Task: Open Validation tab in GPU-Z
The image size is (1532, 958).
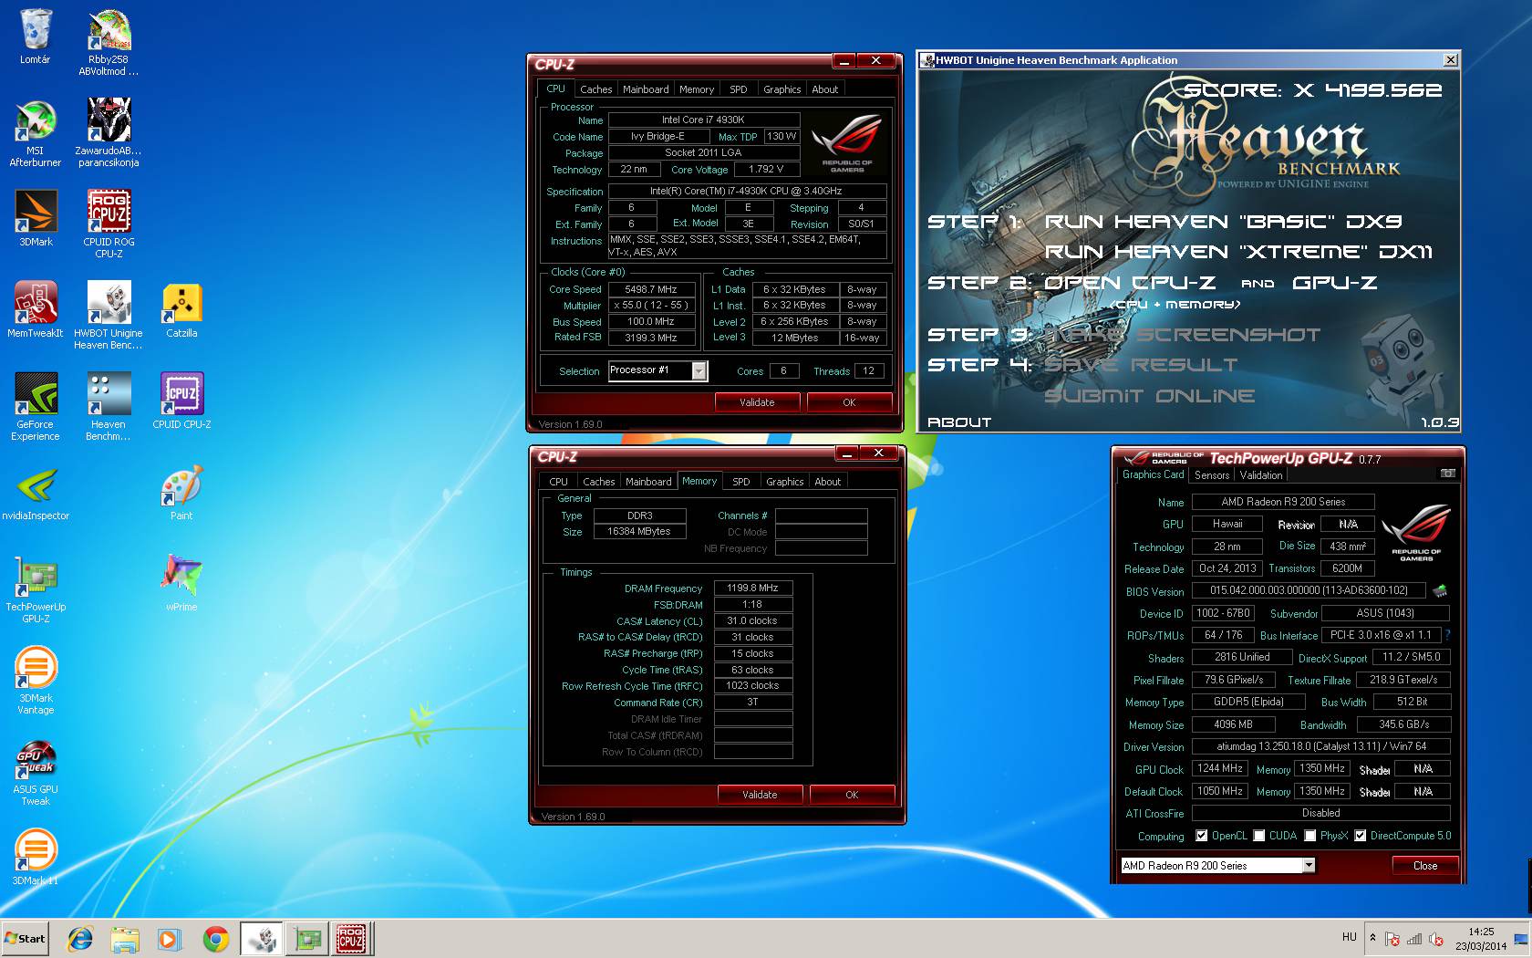Action: point(1261,475)
